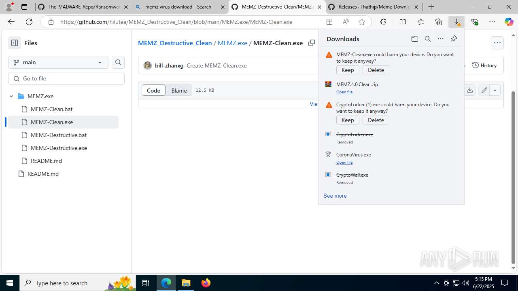Viewport: 518px width, 291px height.
Task: Open History for this file
Action: 484,65
